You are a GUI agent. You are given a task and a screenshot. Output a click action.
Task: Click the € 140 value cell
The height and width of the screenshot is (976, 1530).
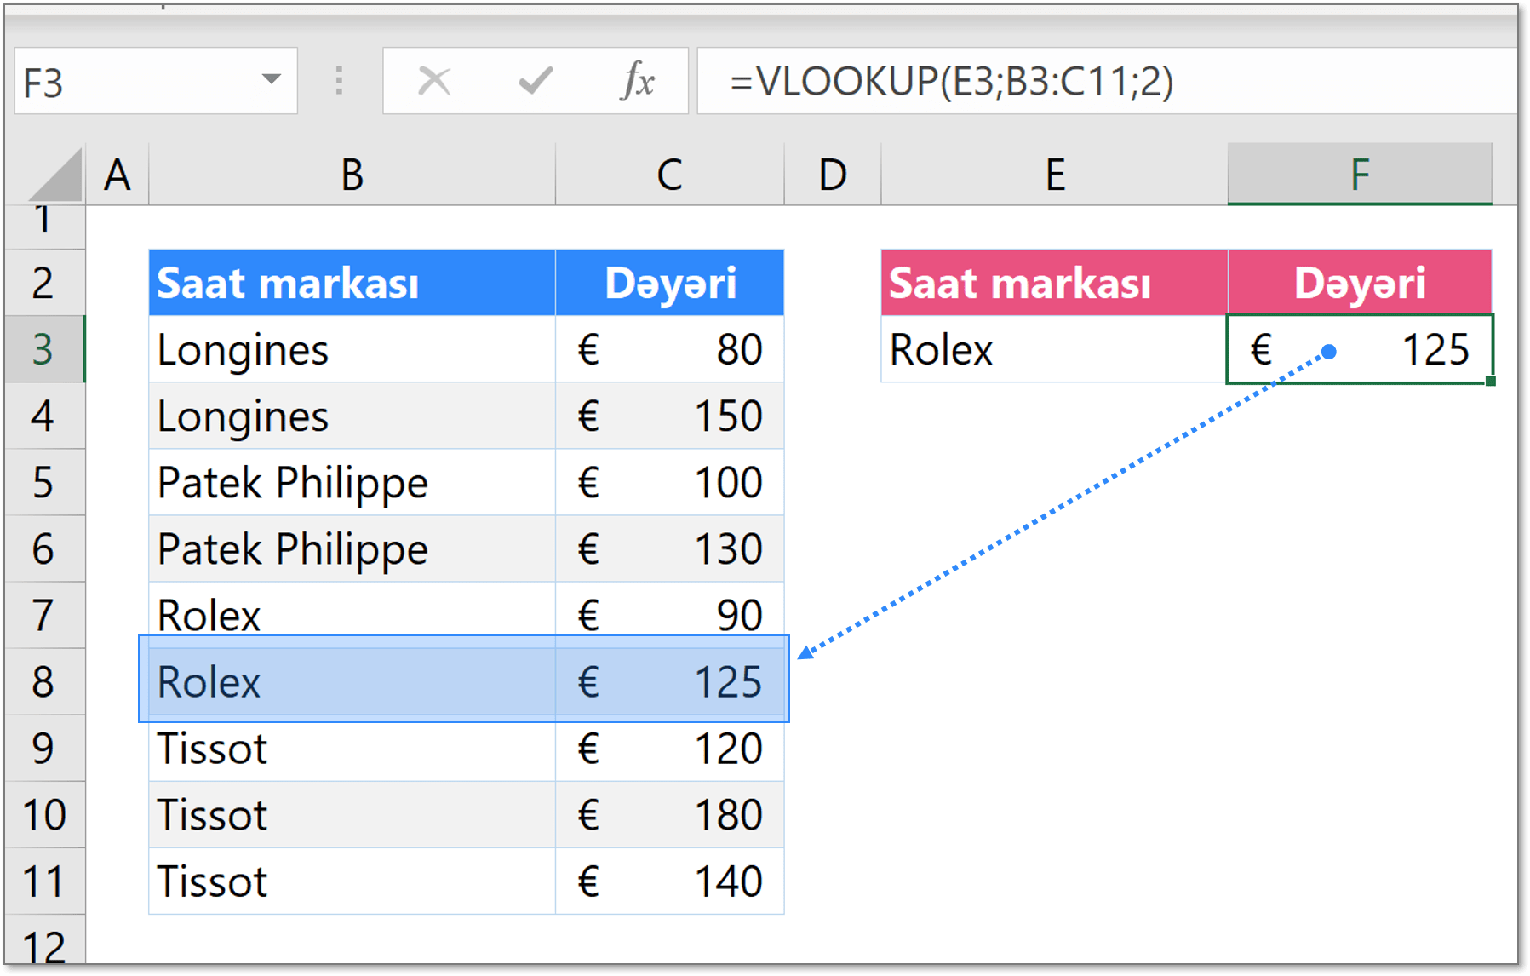[x=669, y=881]
